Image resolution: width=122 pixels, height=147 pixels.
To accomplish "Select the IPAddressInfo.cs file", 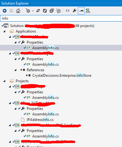I will [x=40, y=120].
